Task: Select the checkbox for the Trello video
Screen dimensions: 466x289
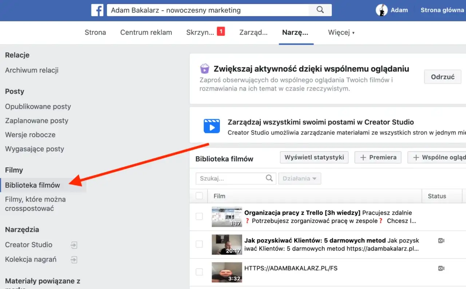Action: [x=199, y=216]
